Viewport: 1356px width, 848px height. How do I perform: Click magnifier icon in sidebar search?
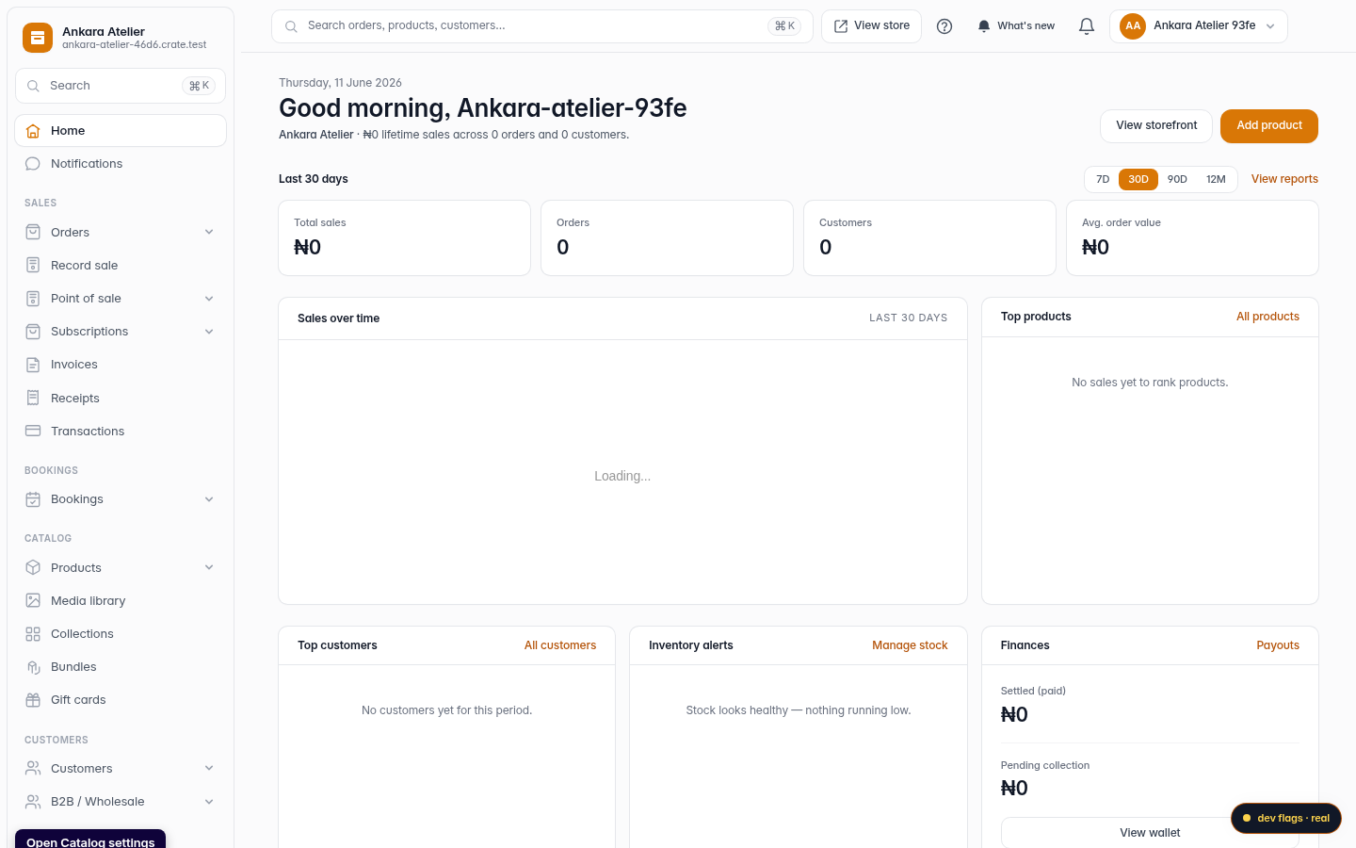33,86
